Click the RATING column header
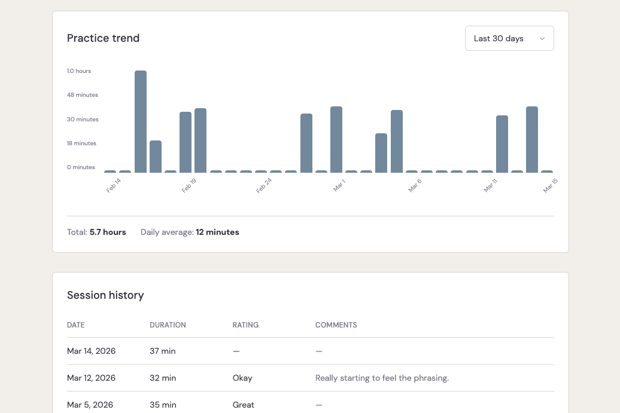620x413 pixels. coord(245,325)
